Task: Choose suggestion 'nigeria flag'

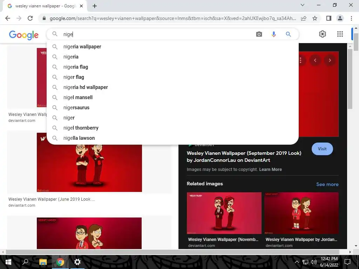Action: pyautogui.click(x=172, y=67)
